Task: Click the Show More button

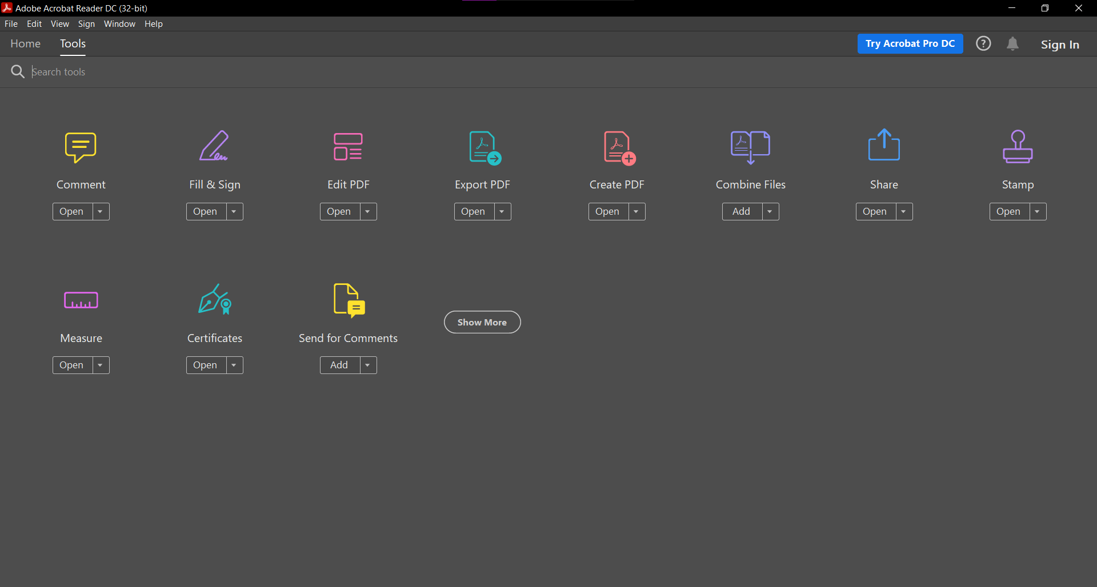Action: (482, 323)
